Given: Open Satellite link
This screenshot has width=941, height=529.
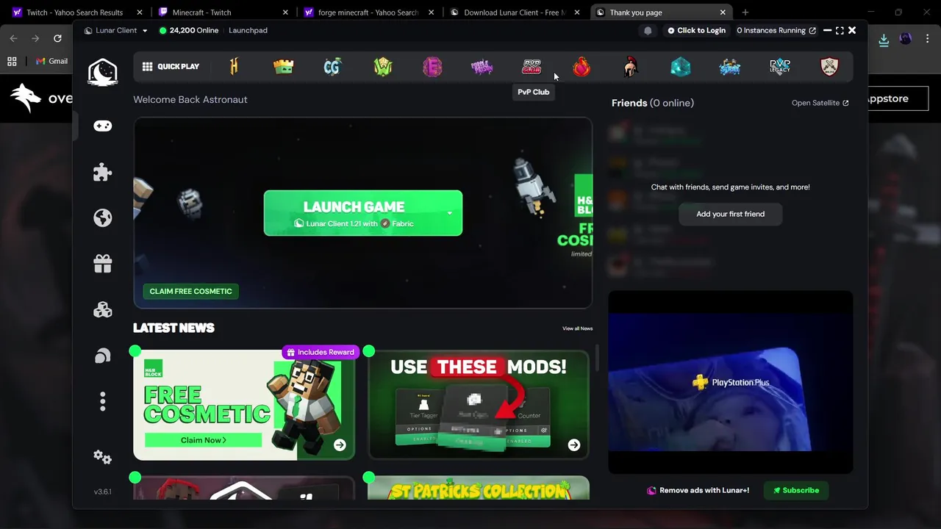Looking at the screenshot, I should (x=820, y=103).
